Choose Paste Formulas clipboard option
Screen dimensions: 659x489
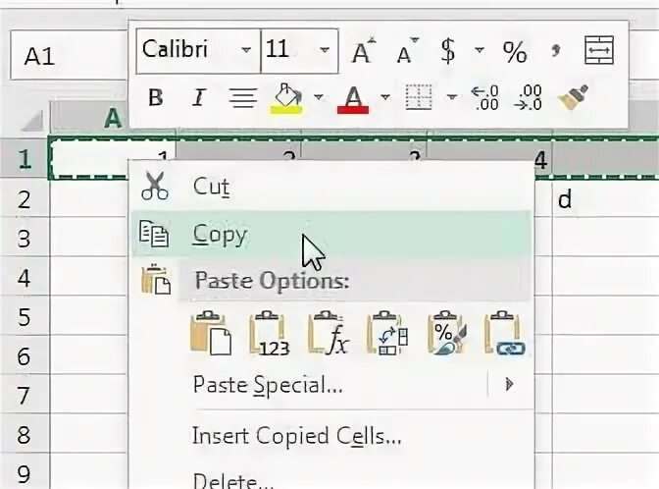pyautogui.click(x=329, y=334)
